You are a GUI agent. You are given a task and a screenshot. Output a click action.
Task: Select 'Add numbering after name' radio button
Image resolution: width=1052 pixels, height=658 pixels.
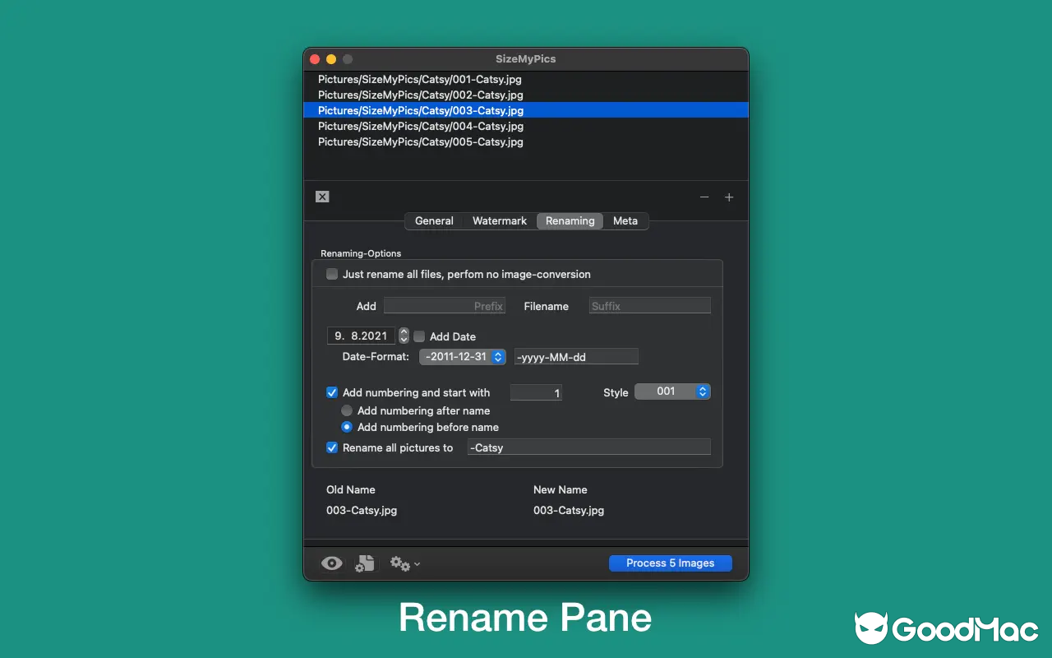coord(347,410)
